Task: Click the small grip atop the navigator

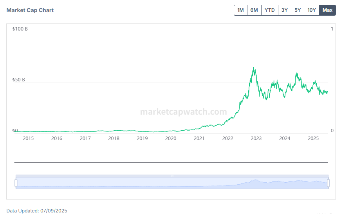Action: pos(172,176)
